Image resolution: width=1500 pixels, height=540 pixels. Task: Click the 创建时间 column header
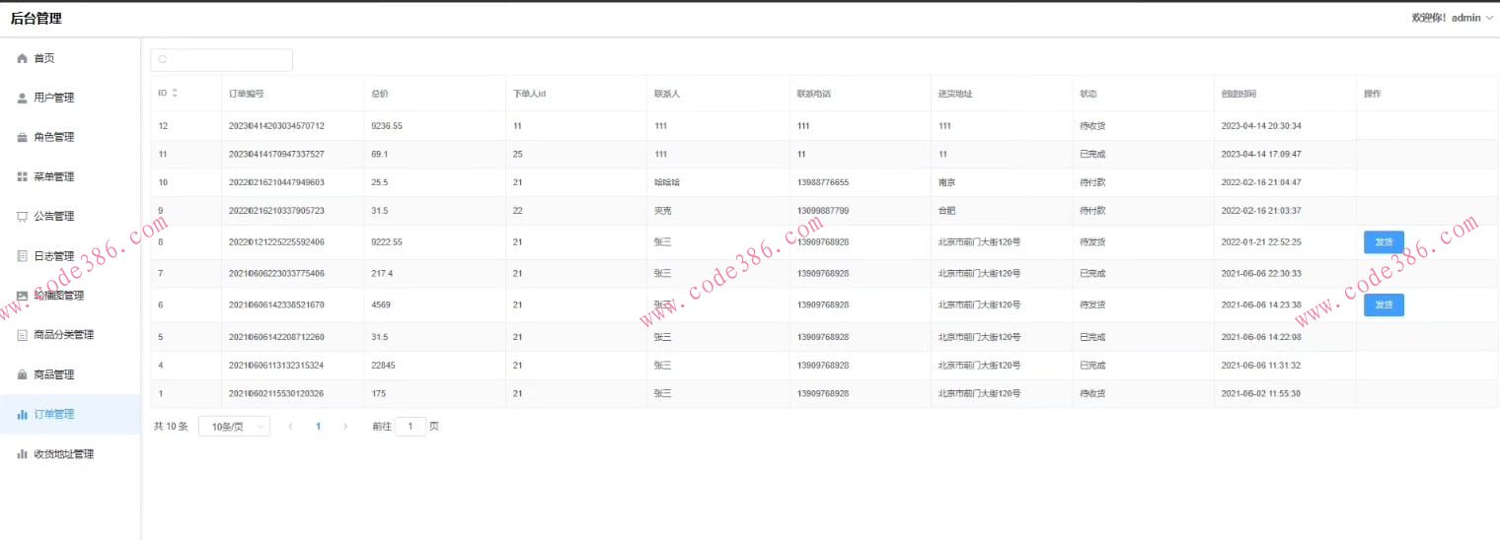1238,94
